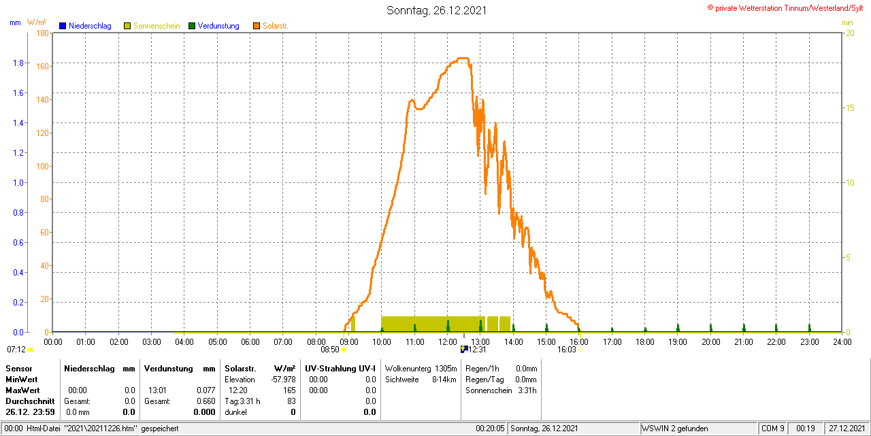Click the blue solar noon icon beside 12:31
This screenshot has height=436, width=871.
464,350
